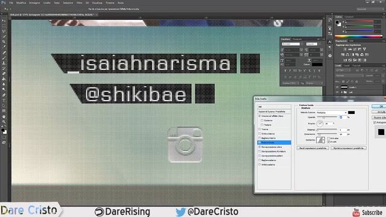Select the Pen tool
This screenshot has width=386, height=217.
(4, 95)
